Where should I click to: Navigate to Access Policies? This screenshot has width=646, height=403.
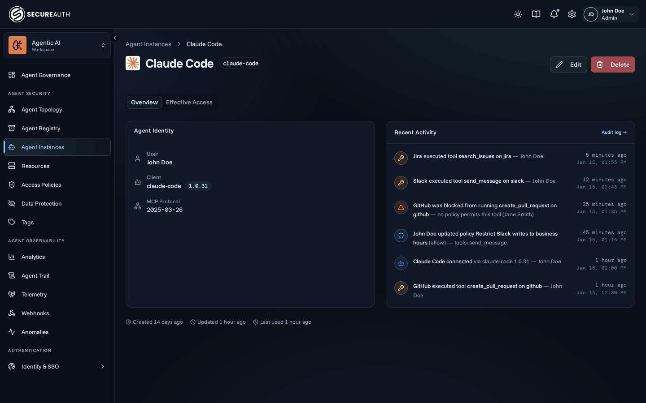pos(57,184)
